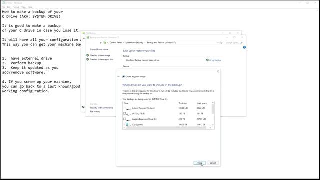Click the Search Control Panel field

(x=234, y=43)
